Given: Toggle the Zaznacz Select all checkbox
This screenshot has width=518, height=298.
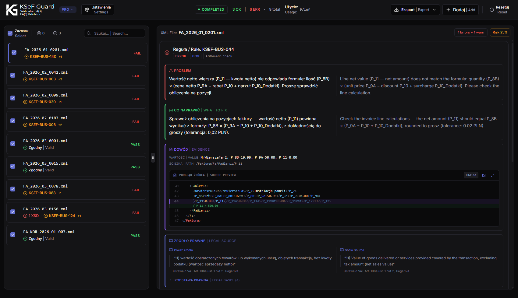Looking at the screenshot, I should coord(10,33).
